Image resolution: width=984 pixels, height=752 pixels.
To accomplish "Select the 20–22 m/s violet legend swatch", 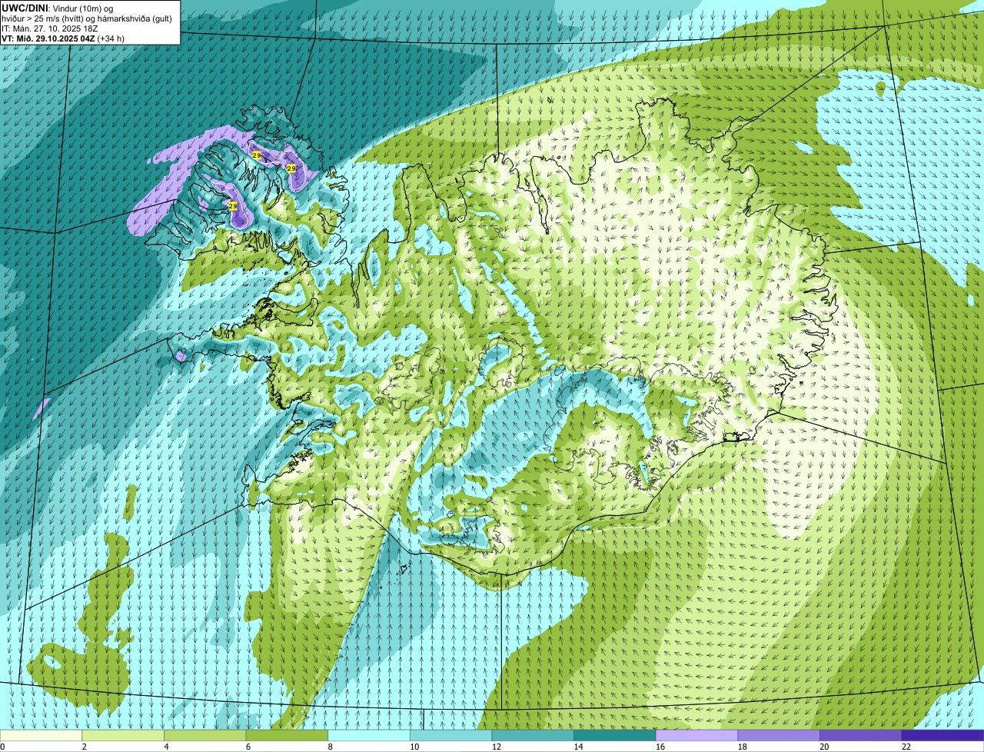I will 861,735.
